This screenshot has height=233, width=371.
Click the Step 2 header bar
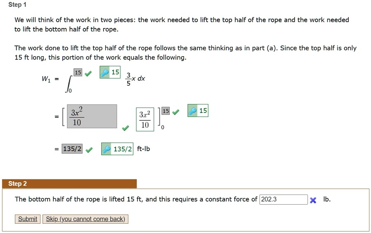pos(70,184)
